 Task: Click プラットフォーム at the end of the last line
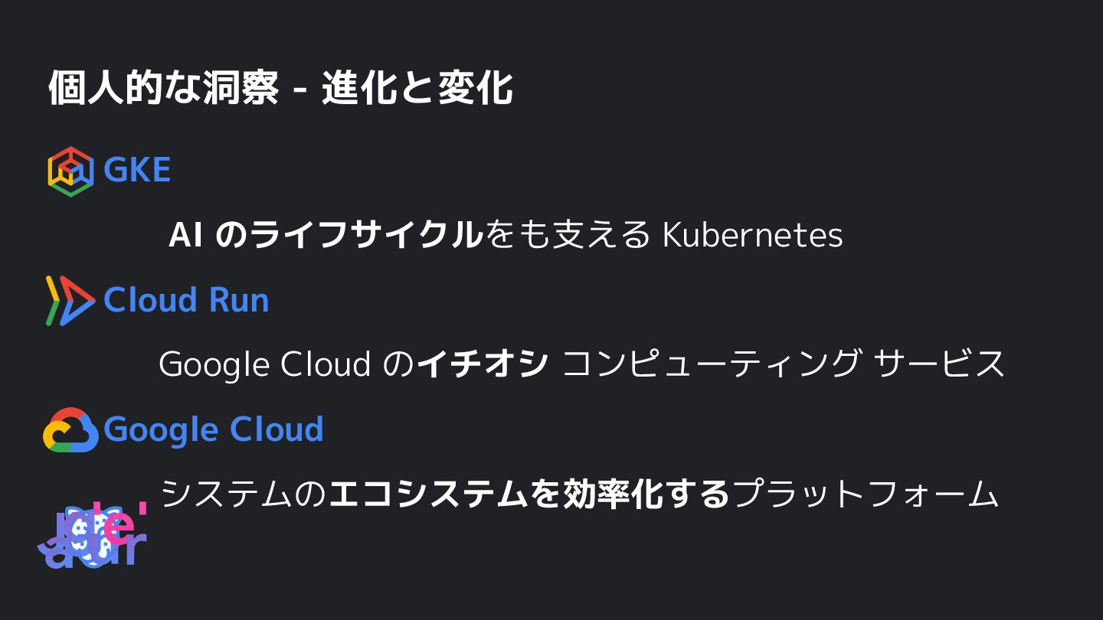pyautogui.click(x=866, y=494)
